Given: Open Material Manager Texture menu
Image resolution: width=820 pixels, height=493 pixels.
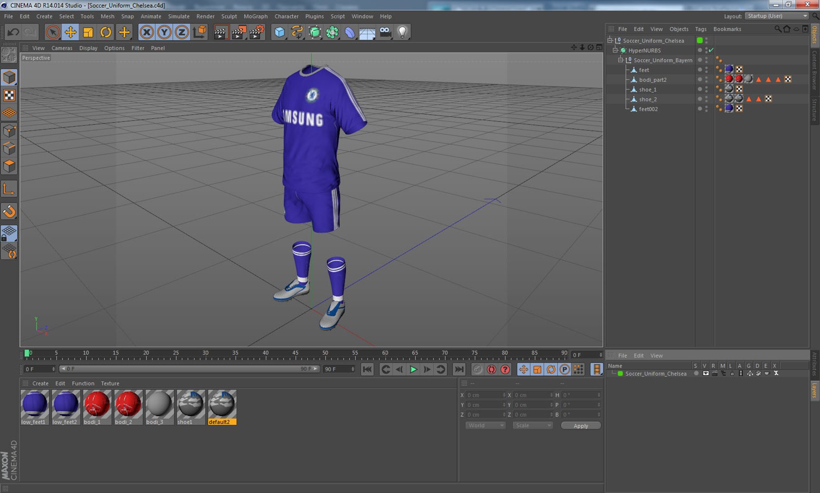Looking at the screenshot, I should click(x=110, y=383).
